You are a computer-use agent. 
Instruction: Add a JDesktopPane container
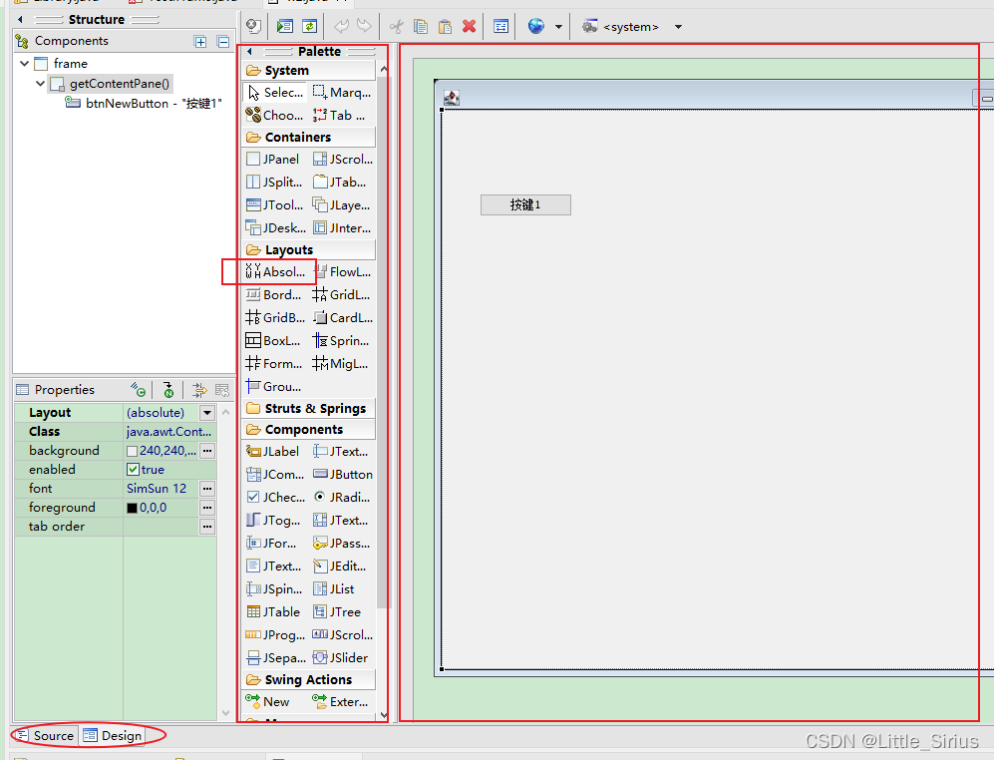tap(275, 227)
